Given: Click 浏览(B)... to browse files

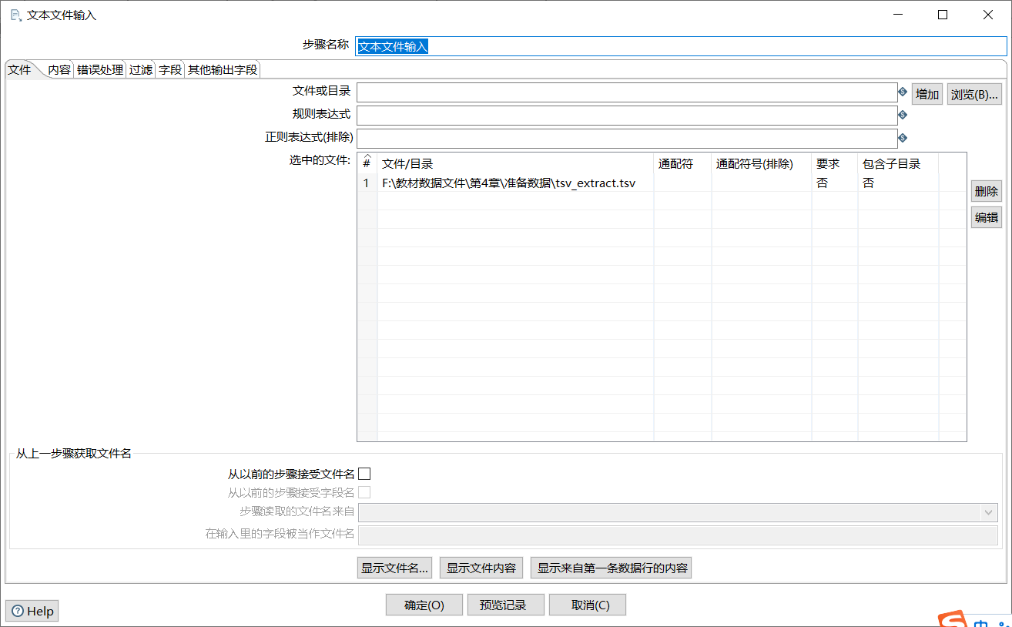Looking at the screenshot, I should 974,94.
